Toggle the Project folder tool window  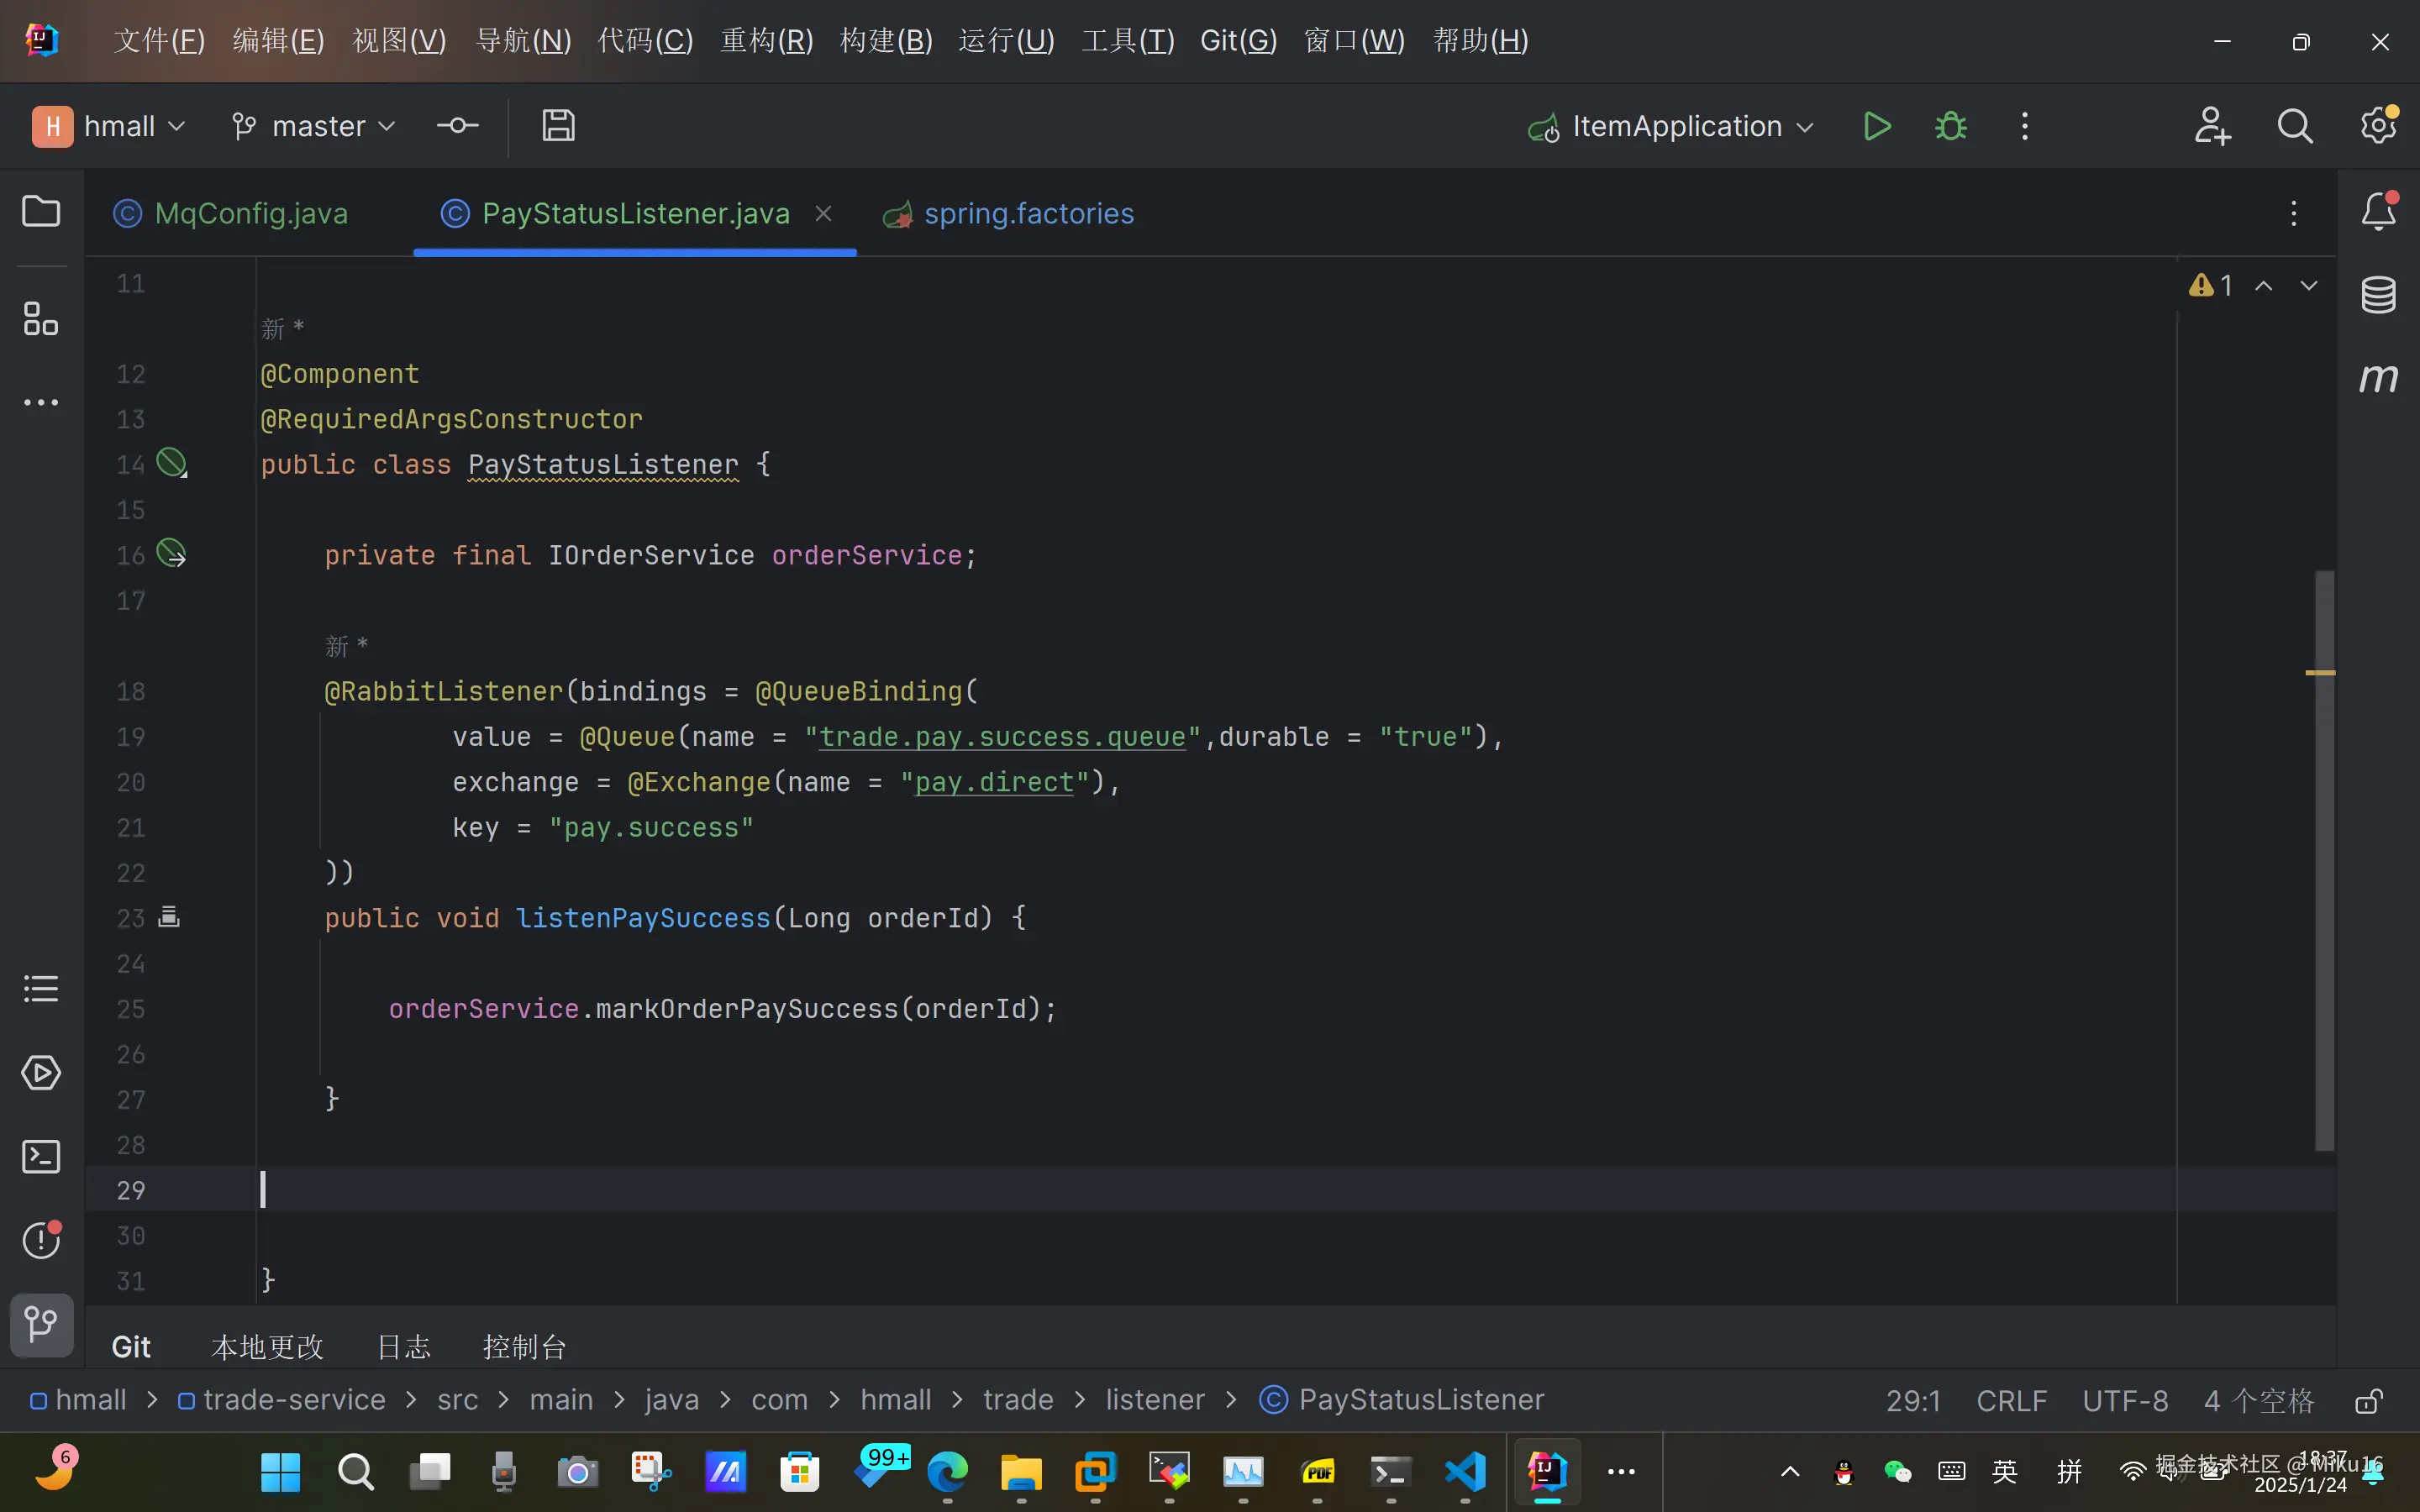(41, 212)
